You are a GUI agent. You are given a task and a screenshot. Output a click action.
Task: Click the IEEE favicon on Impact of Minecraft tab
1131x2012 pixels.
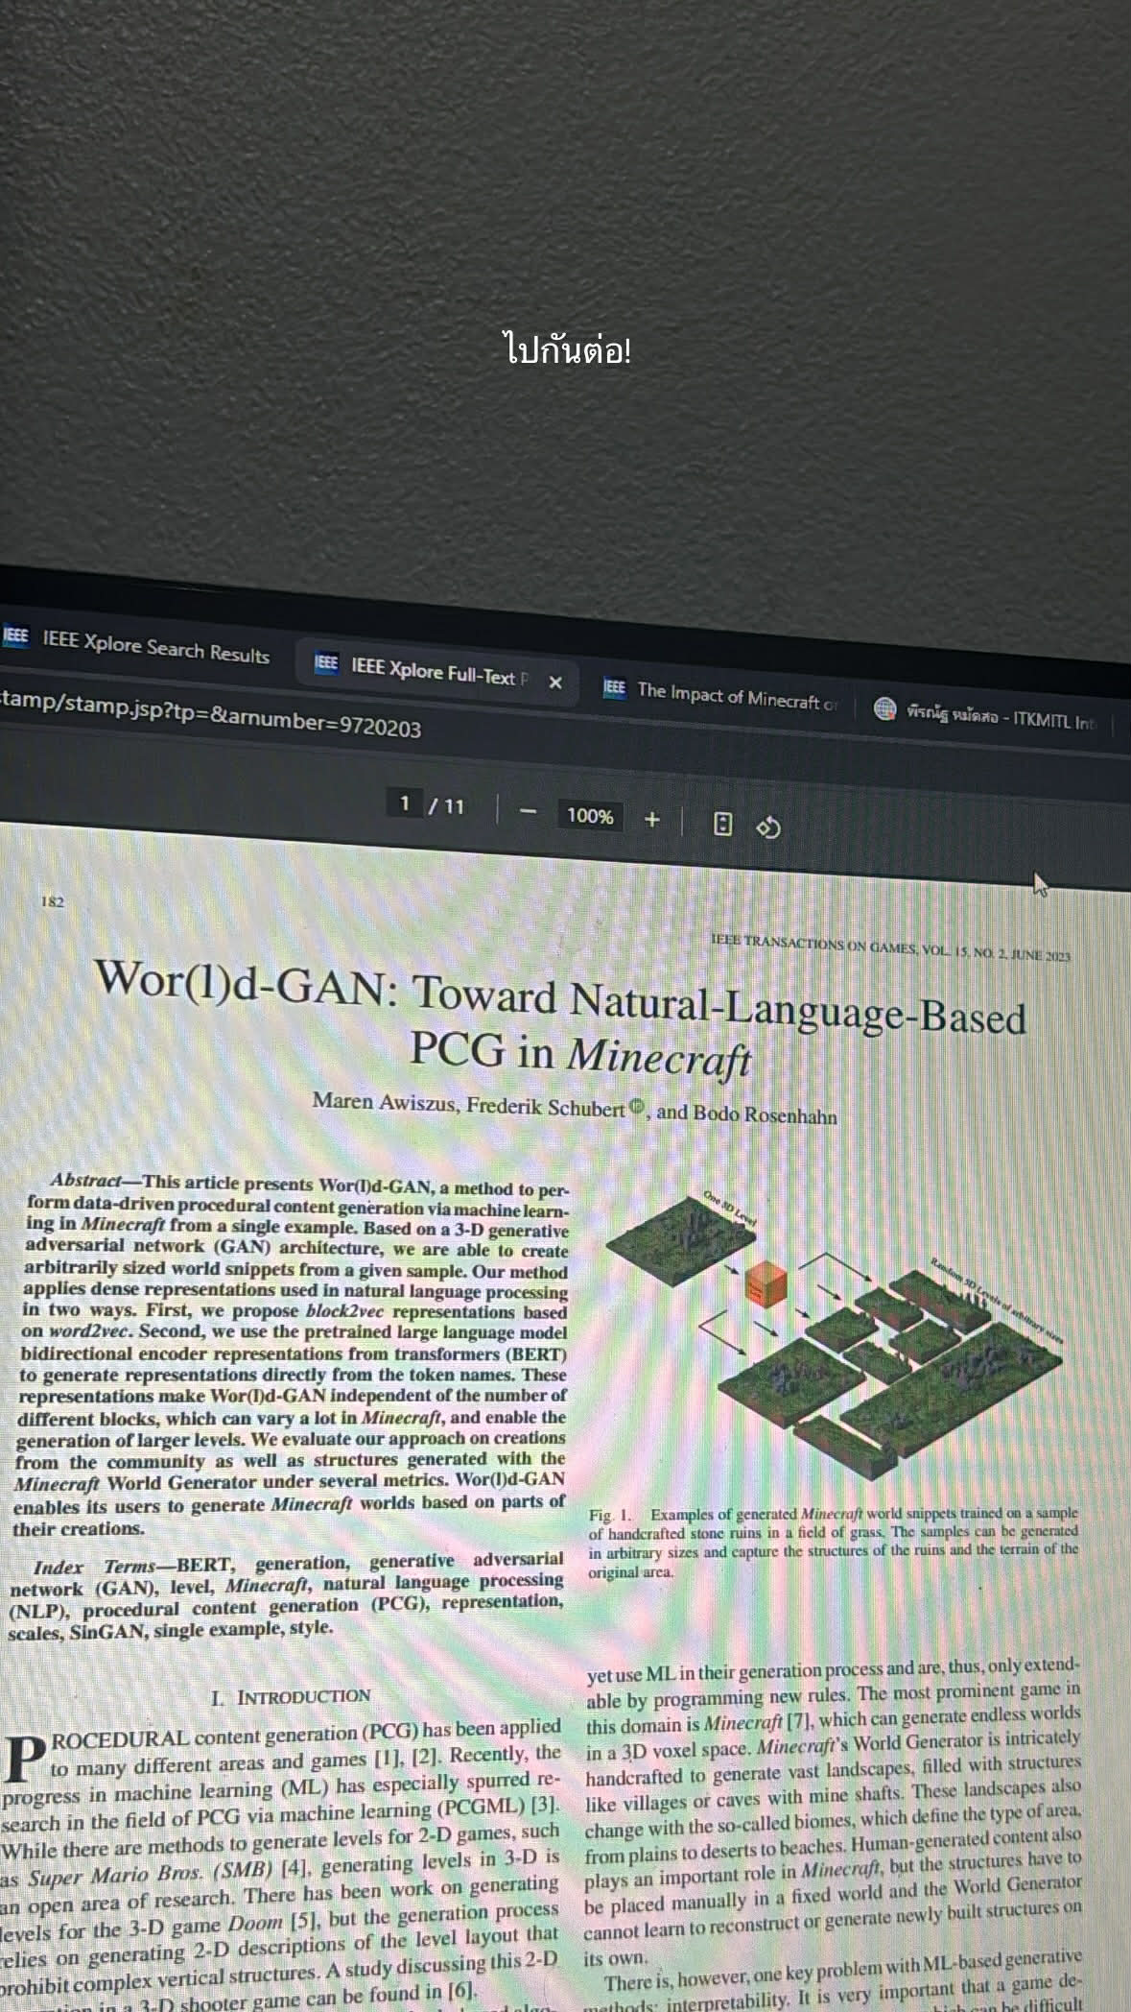pos(614,687)
